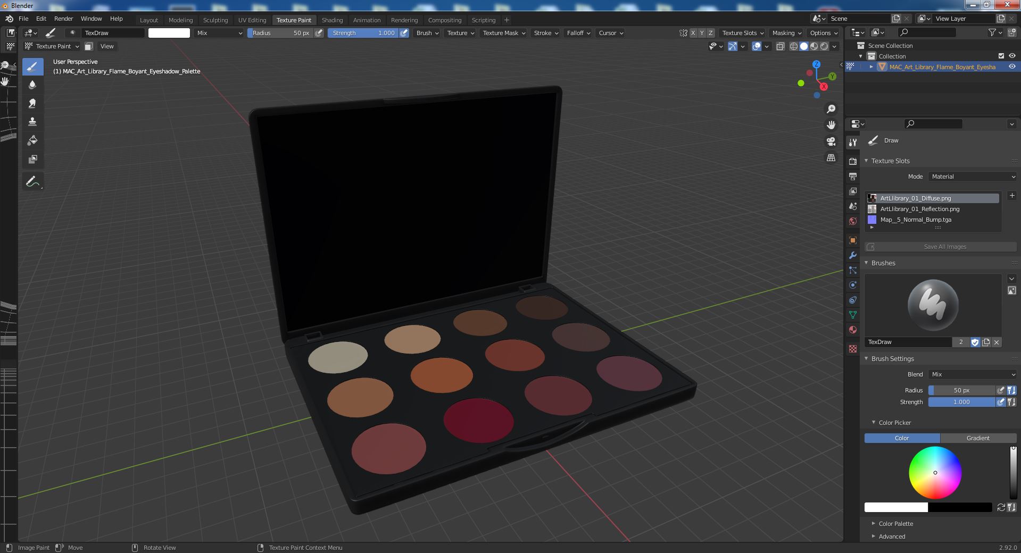
Task: Open the Texture Mask dropdown
Action: coord(503,33)
